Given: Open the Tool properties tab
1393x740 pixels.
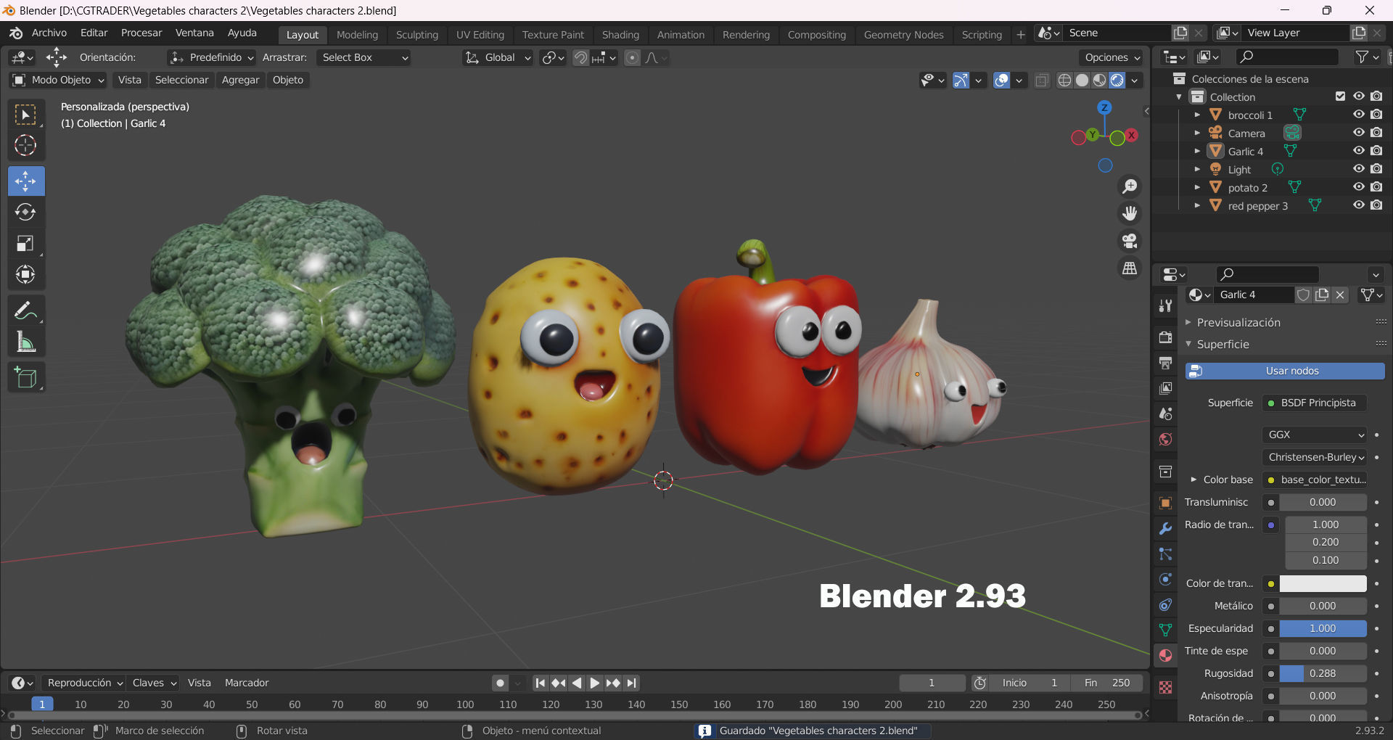Looking at the screenshot, I should (1165, 305).
